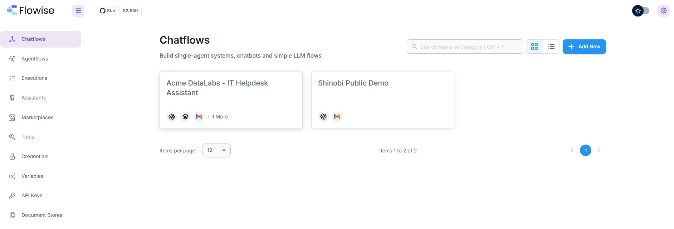Viewport: 674px width, 229px height.
Task: Open the Shinobi Public Demo card
Action: coord(383,100)
